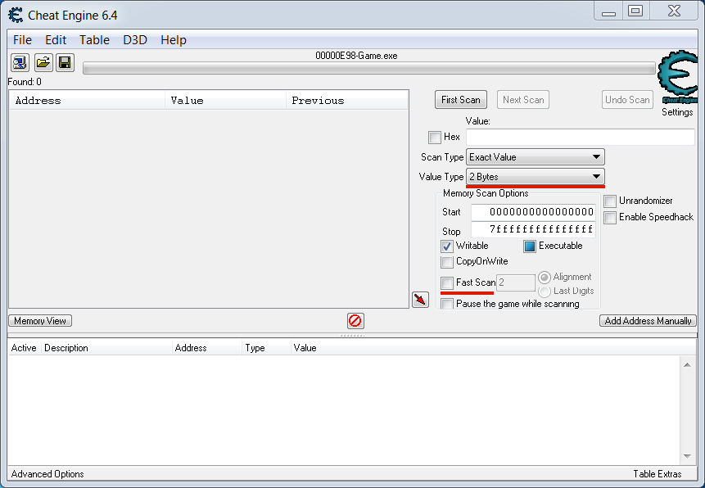Click the open folder load table icon
This screenshot has width=705, height=488.
point(43,62)
